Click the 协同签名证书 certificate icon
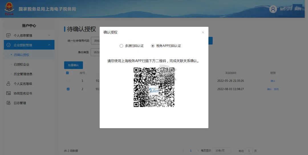Viewport: 308px width, 155px height. point(9,93)
